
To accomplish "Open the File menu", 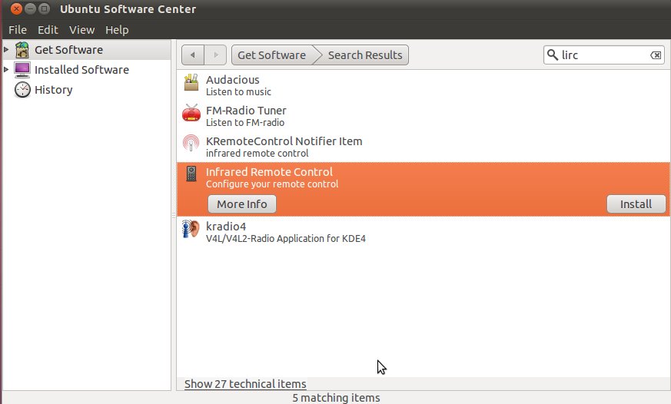I will pyautogui.click(x=18, y=30).
